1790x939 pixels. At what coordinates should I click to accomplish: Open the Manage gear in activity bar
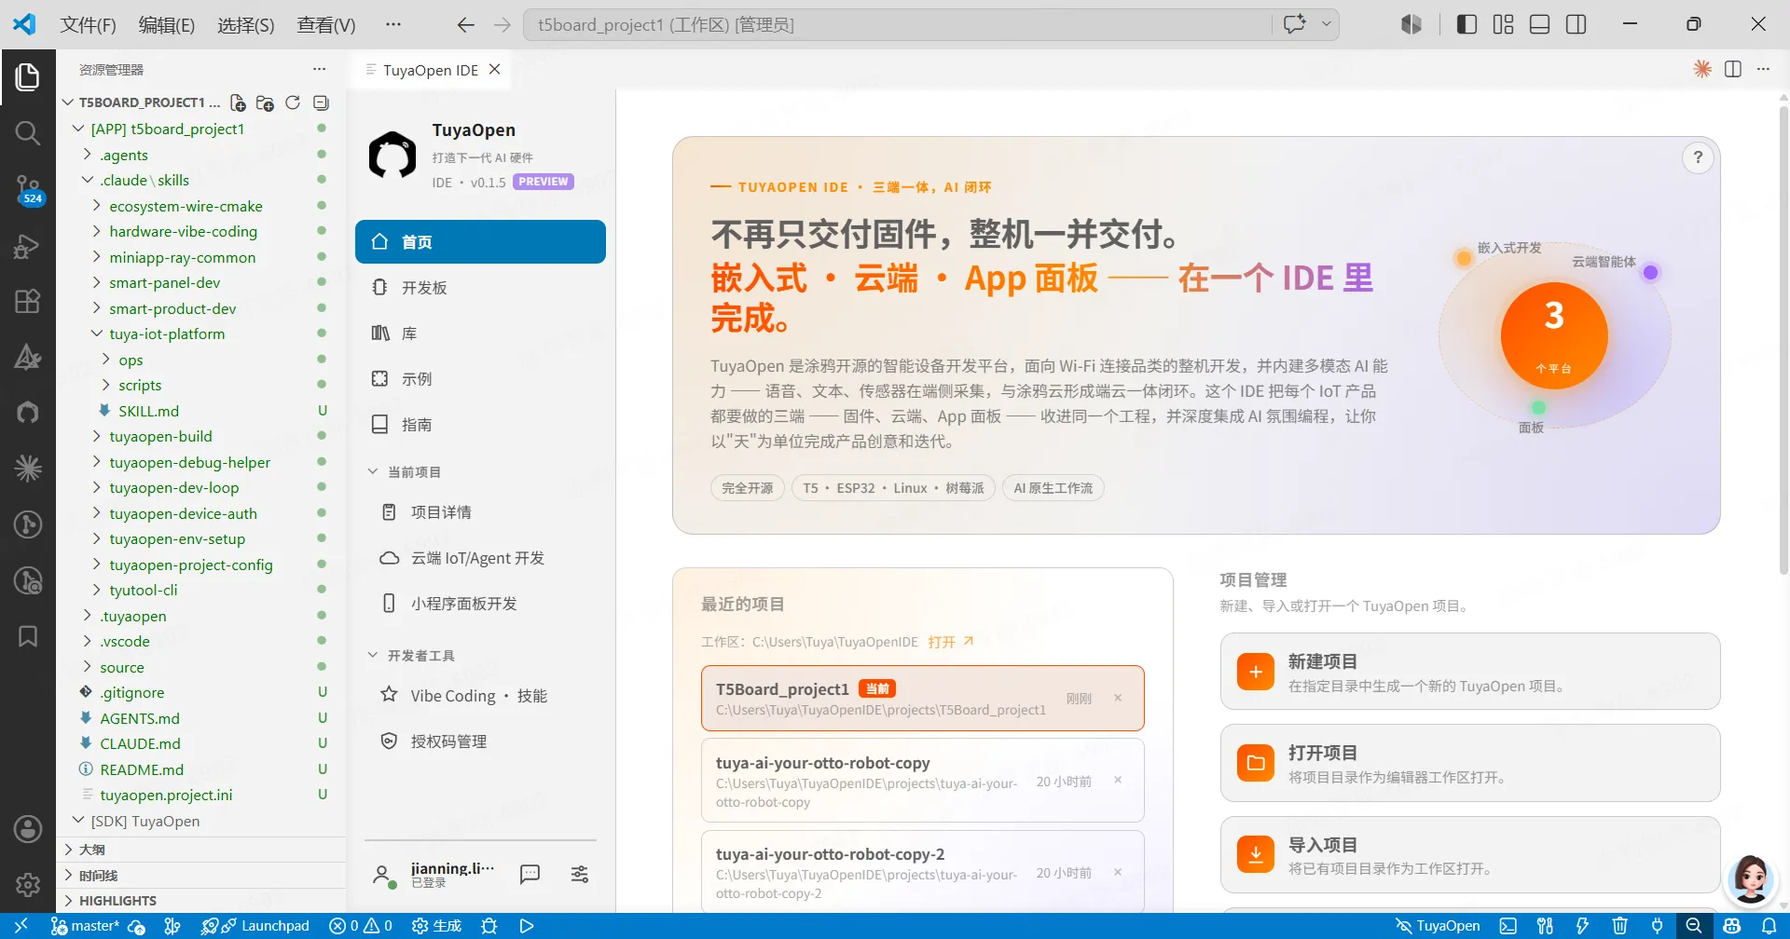click(28, 885)
